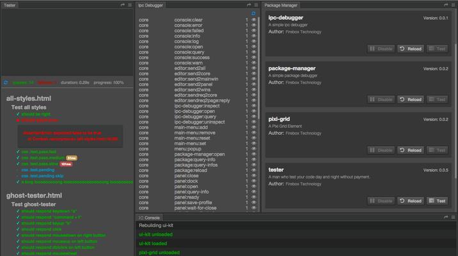Click the refresh icon in the Ipc Debugger panel
Screen dimensions: 458x256
253,13
